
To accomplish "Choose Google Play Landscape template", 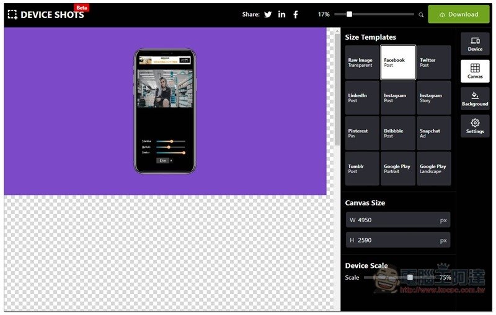I will click(433, 168).
